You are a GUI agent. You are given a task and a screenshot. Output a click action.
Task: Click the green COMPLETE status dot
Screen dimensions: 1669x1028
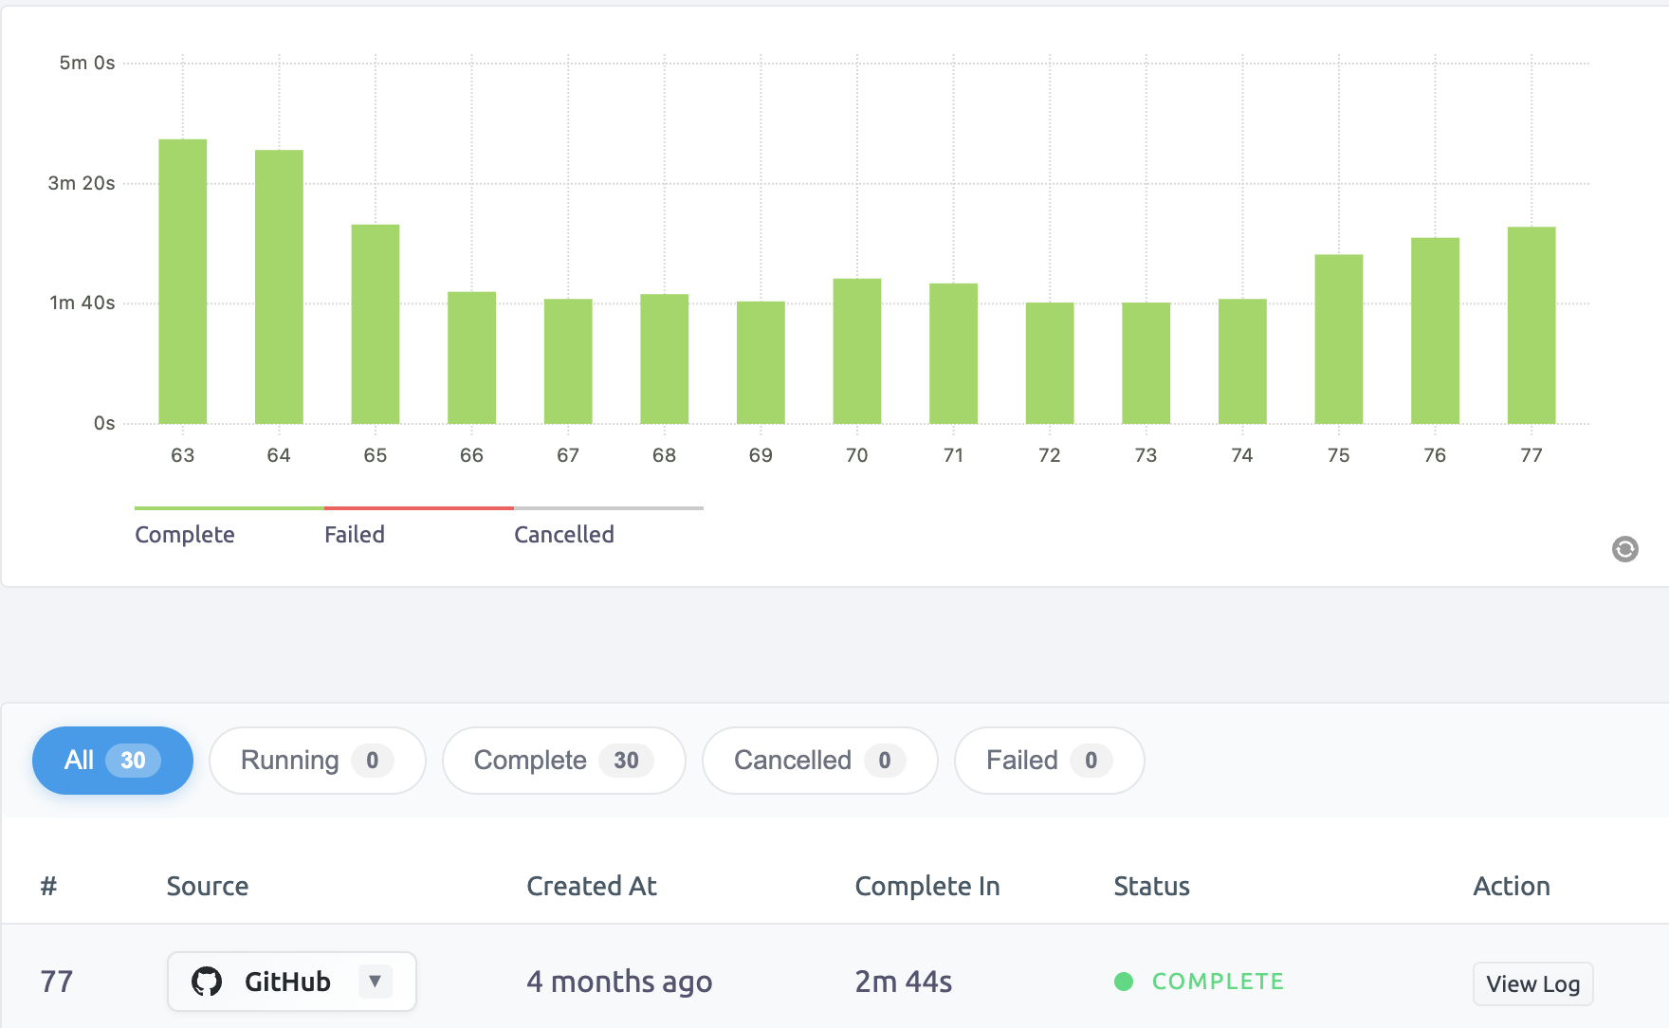pos(1125,982)
